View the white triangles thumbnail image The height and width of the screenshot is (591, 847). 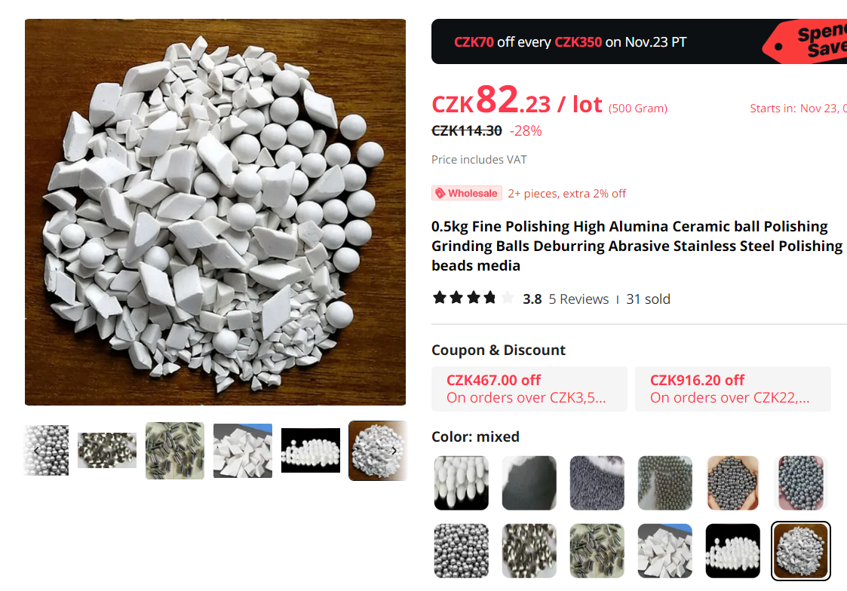coord(243,451)
